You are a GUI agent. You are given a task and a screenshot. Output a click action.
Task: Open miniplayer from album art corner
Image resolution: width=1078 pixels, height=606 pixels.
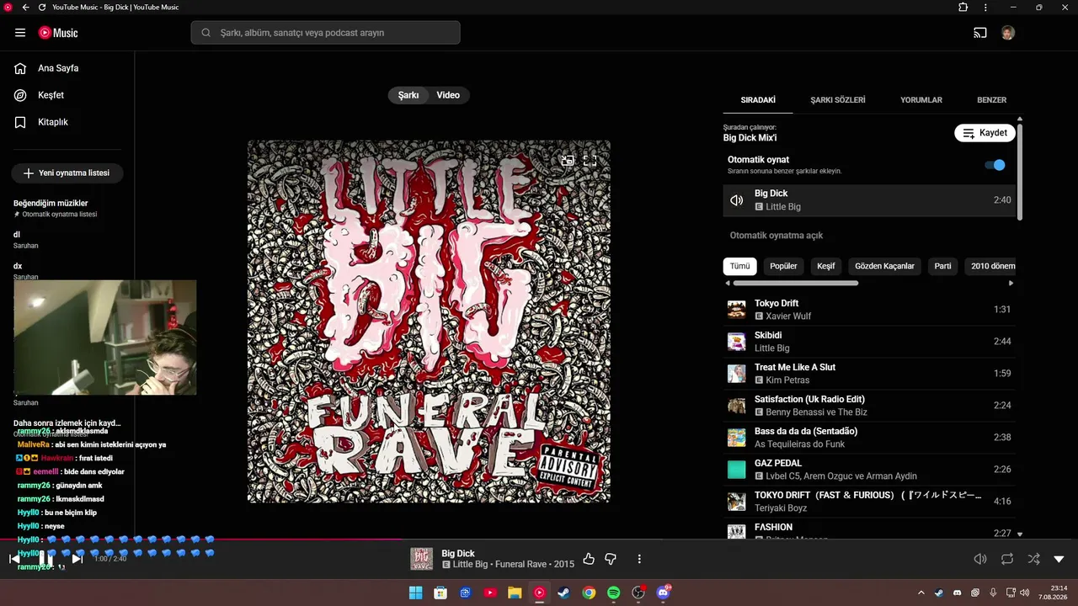pyautogui.click(x=568, y=160)
